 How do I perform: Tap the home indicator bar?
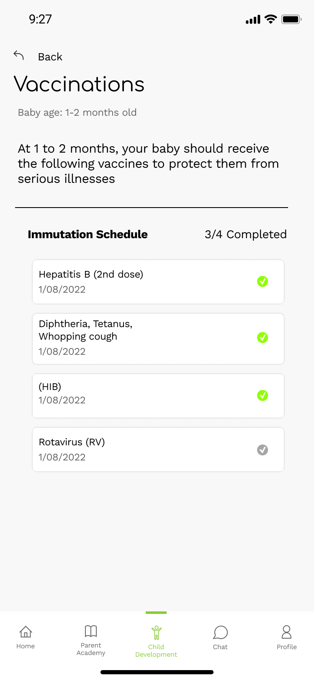[x=157, y=672]
